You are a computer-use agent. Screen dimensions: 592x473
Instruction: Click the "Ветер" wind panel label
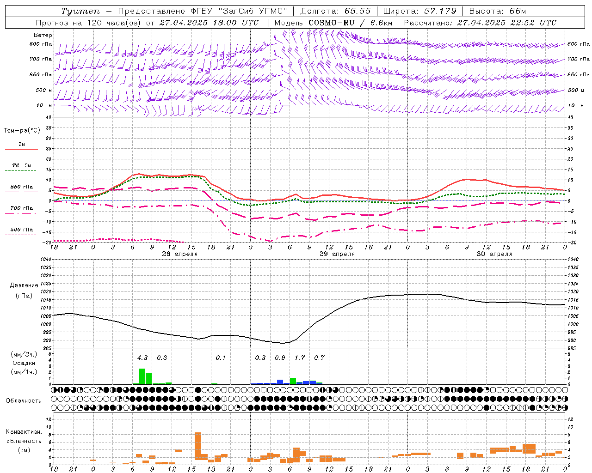(x=43, y=35)
